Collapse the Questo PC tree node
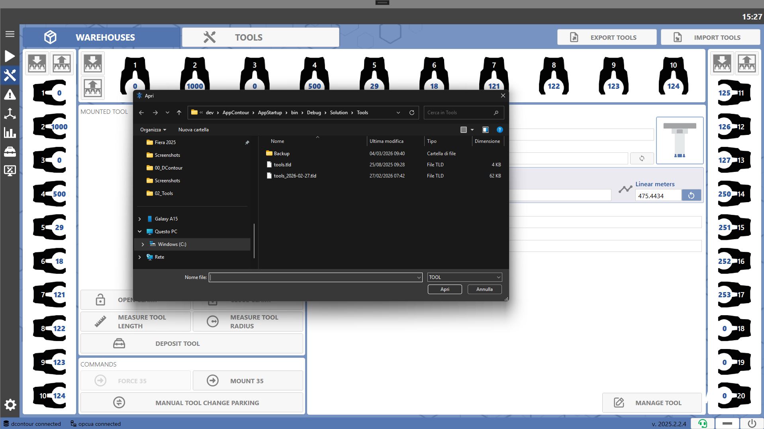Screen dimensions: 764x429 (139, 232)
